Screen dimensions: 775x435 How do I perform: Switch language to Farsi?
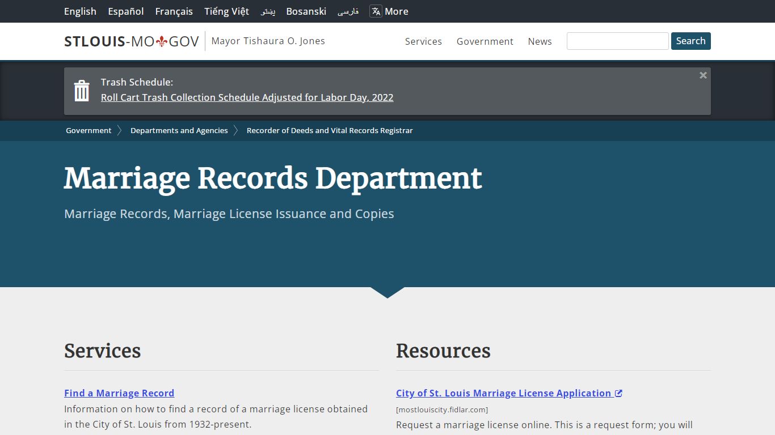point(348,11)
